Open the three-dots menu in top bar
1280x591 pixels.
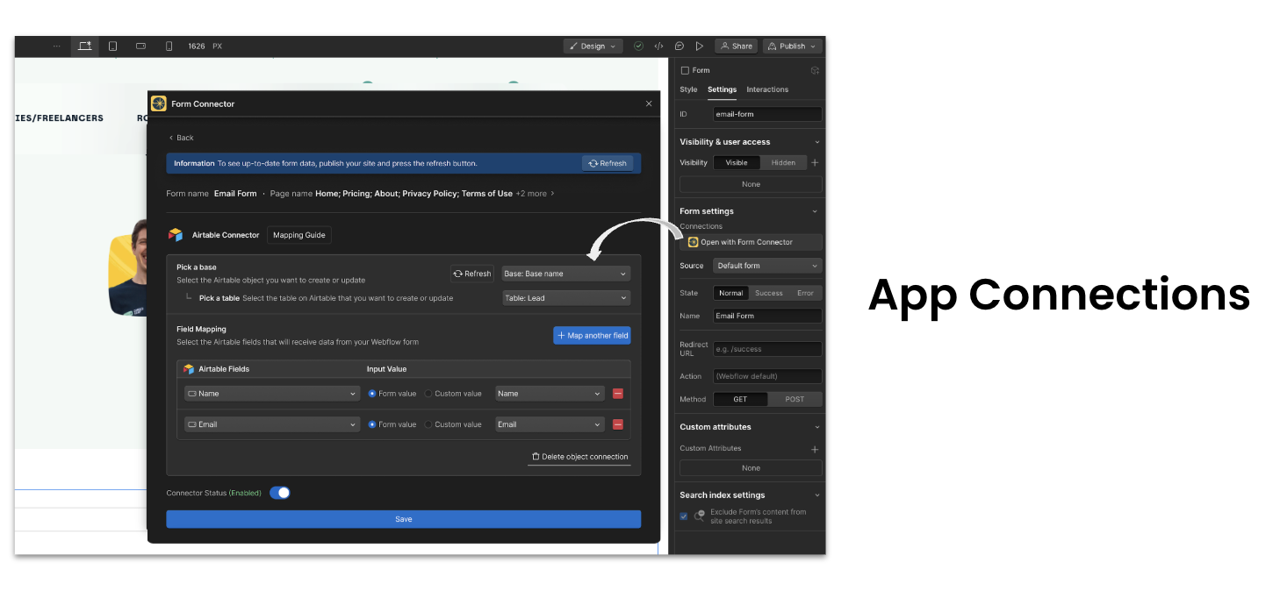coord(57,46)
